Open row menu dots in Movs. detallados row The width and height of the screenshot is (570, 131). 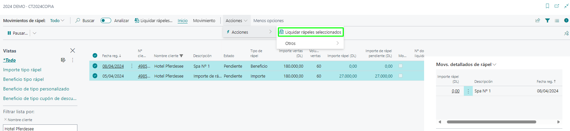tap(468, 91)
